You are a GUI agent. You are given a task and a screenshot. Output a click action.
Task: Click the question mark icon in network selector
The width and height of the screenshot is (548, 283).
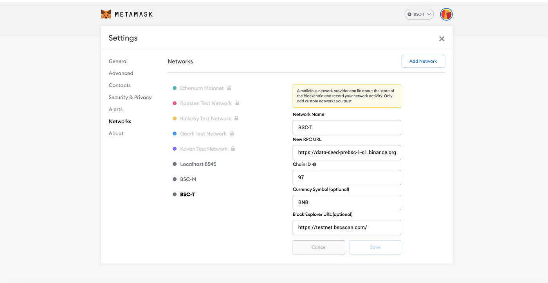(409, 14)
